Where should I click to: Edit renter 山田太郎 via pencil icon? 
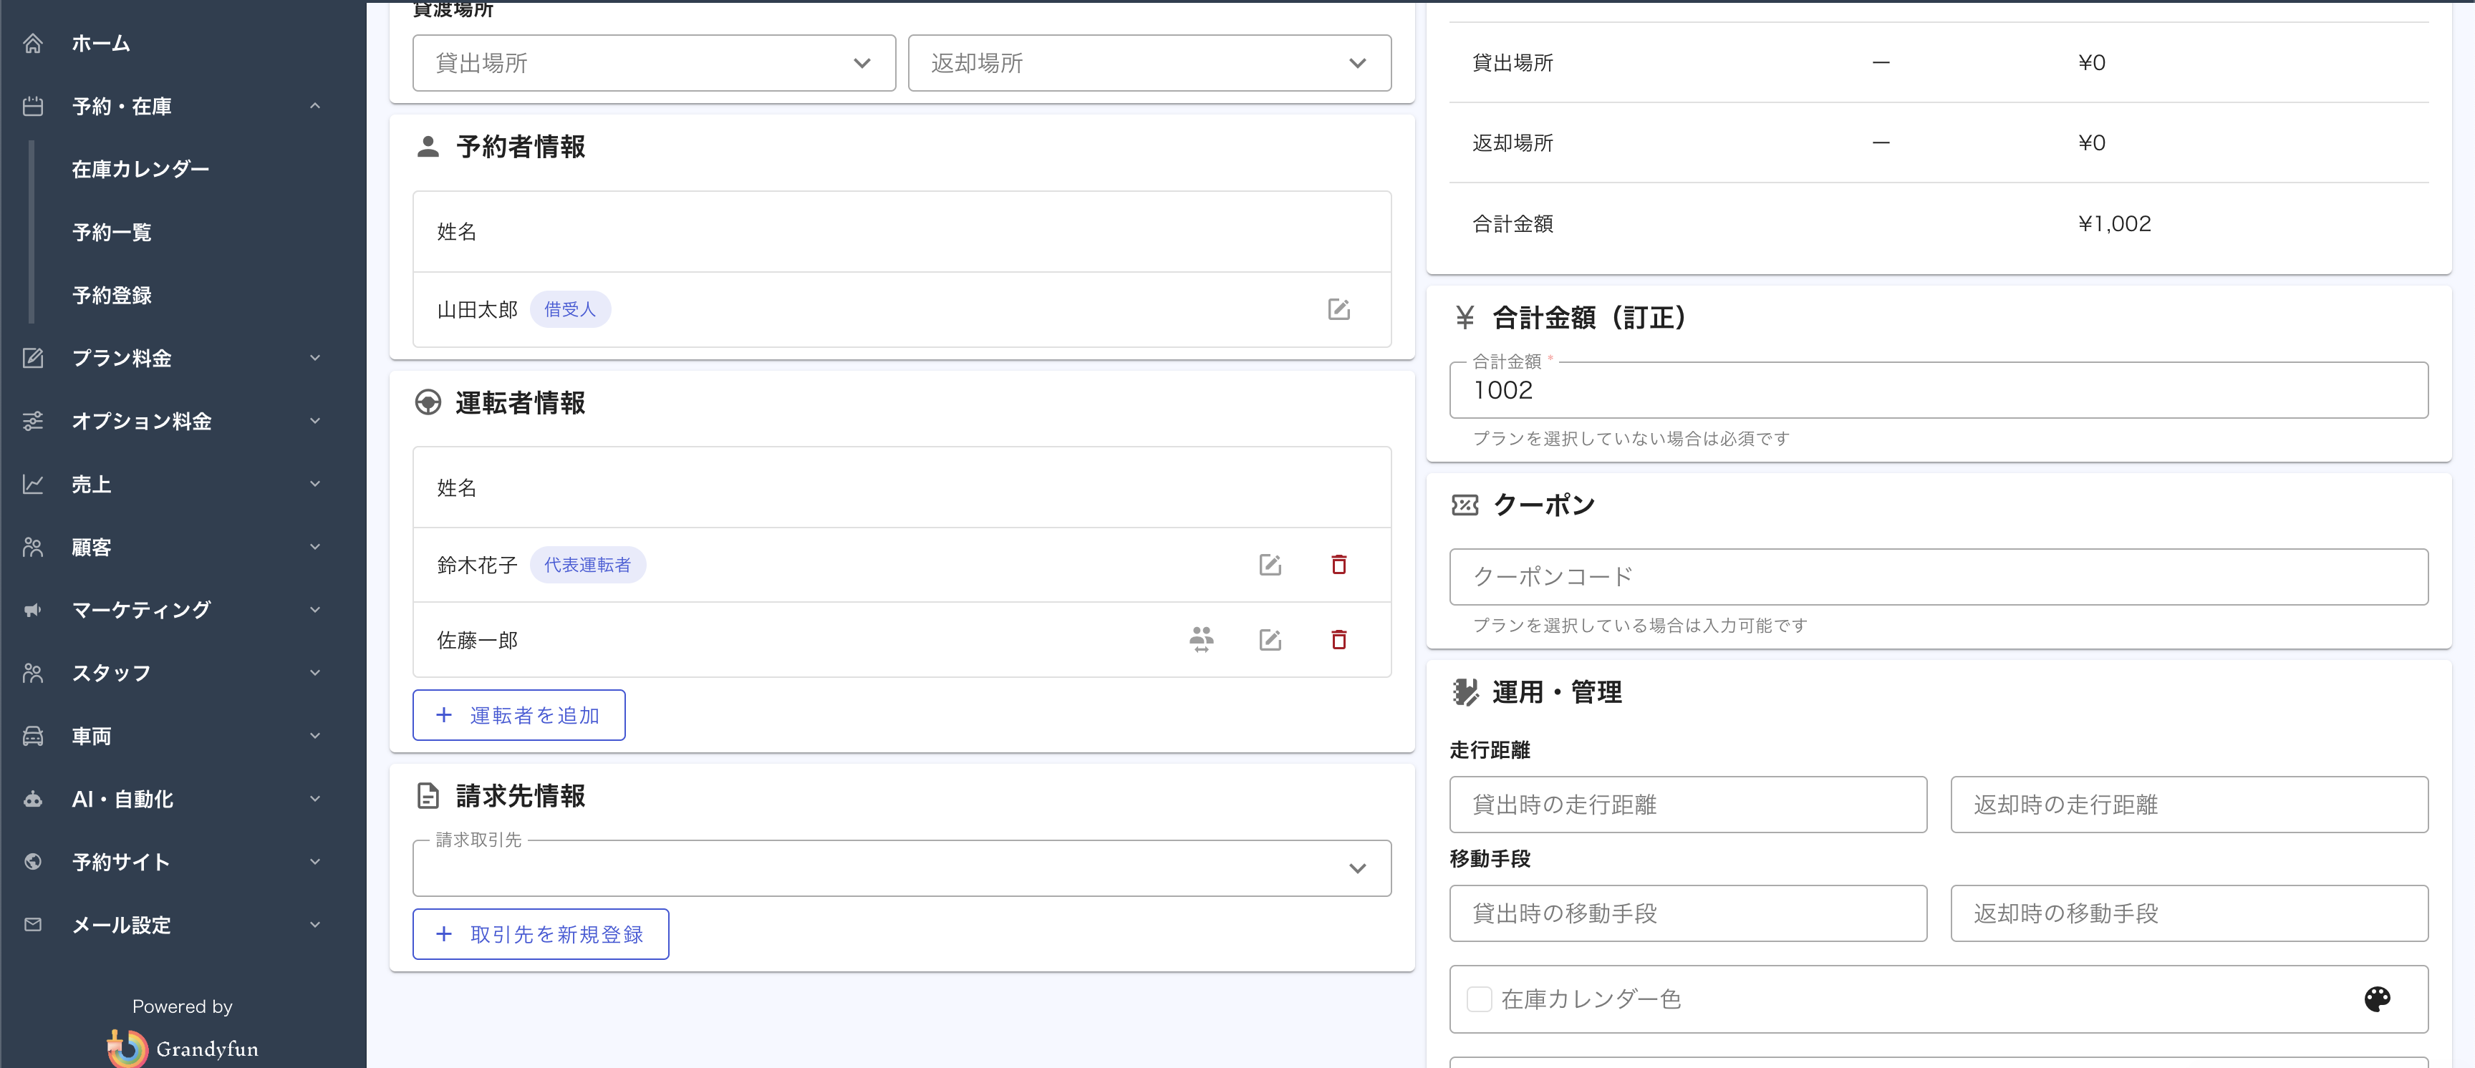(1338, 309)
